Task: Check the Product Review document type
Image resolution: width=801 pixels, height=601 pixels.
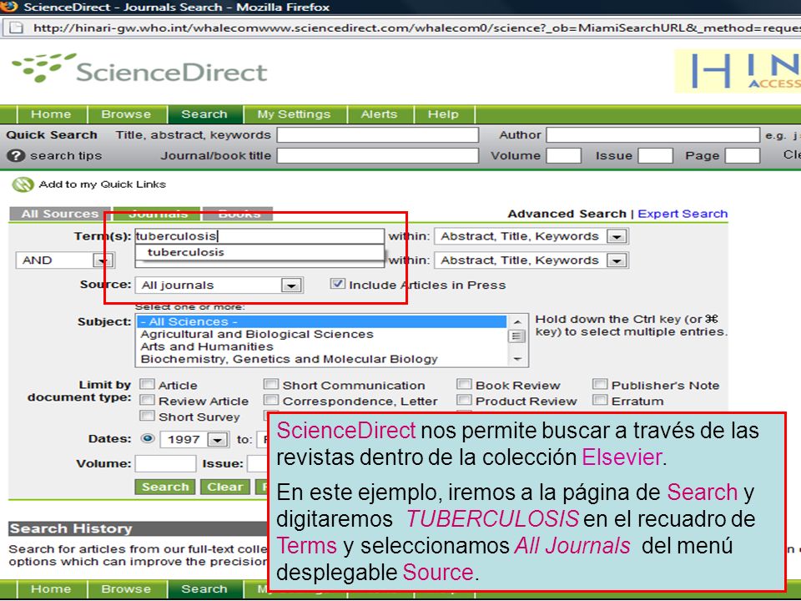Action: [x=464, y=400]
